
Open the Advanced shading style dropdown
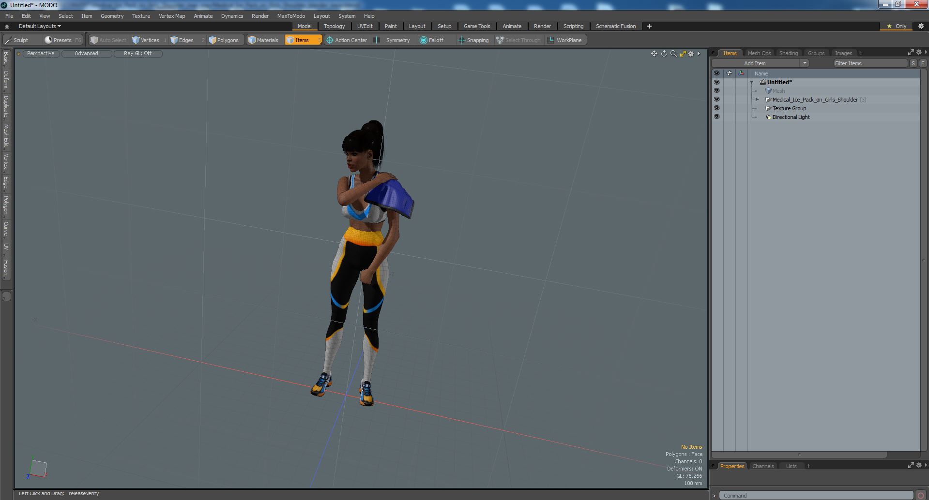[x=86, y=54]
